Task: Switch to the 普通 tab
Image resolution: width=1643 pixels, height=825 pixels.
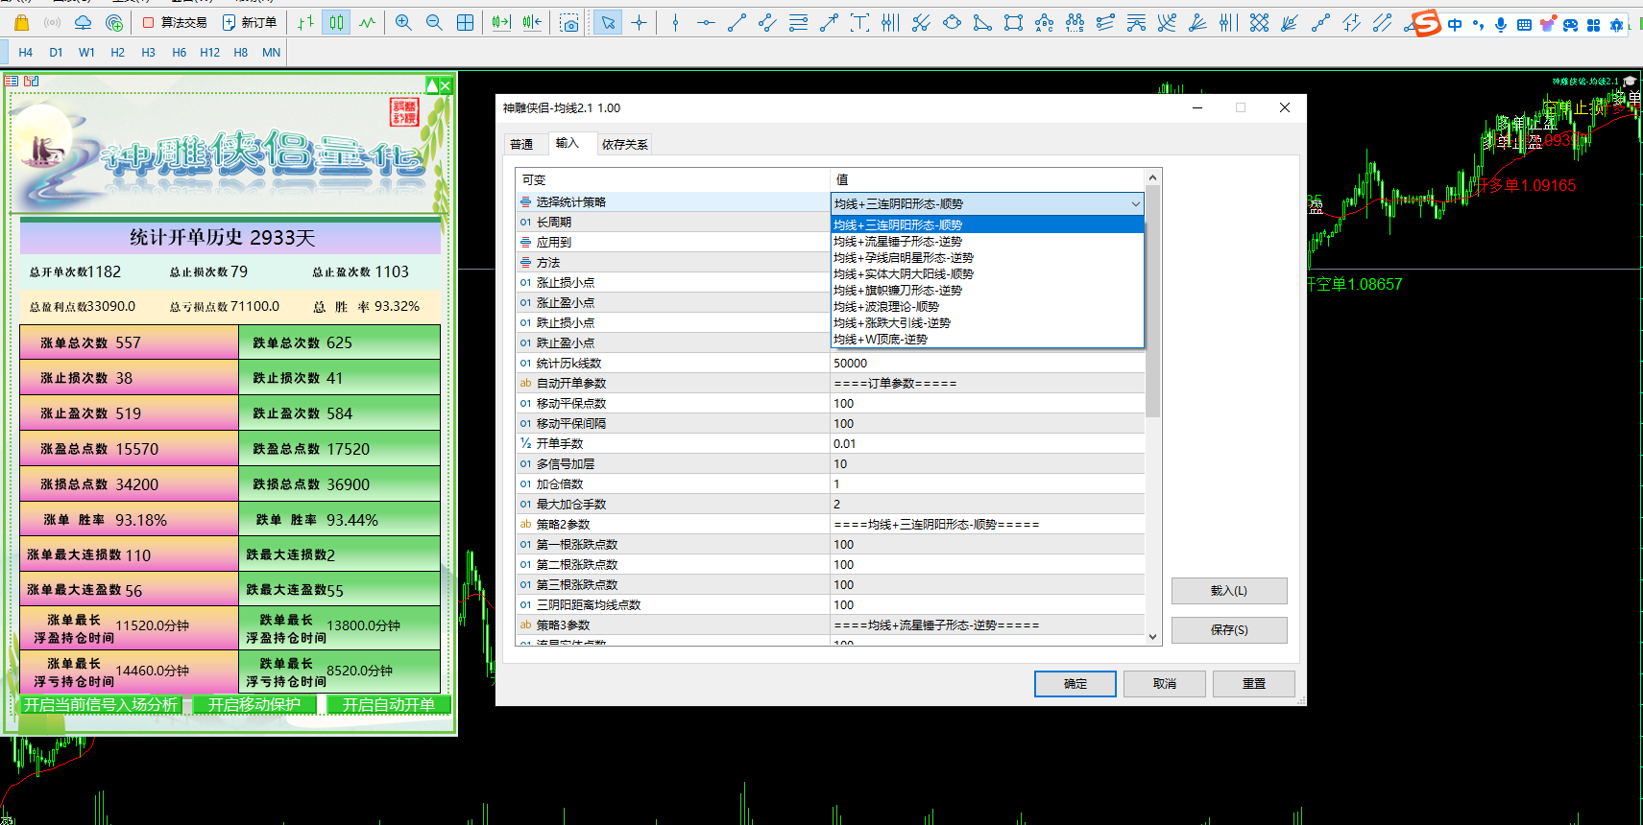Action: tap(521, 145)
